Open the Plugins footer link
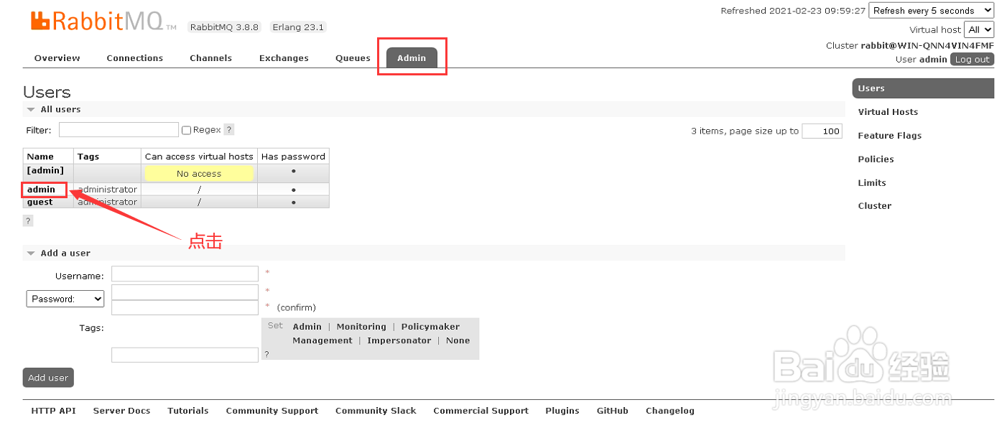The image size is (1007, 433). click(x=562, y=411)
